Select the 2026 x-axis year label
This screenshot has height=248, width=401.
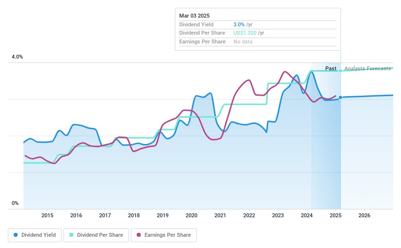pos(364,215)
